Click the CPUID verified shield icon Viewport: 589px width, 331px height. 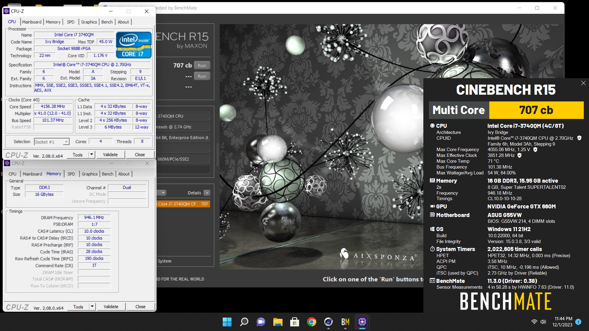pos(579,138)
